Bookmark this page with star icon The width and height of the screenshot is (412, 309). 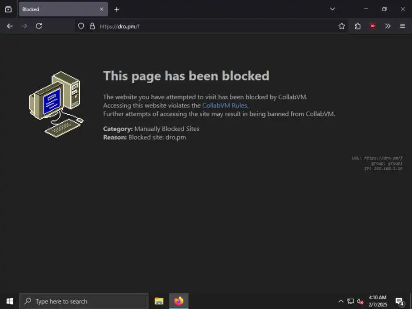tap(342, 26)
